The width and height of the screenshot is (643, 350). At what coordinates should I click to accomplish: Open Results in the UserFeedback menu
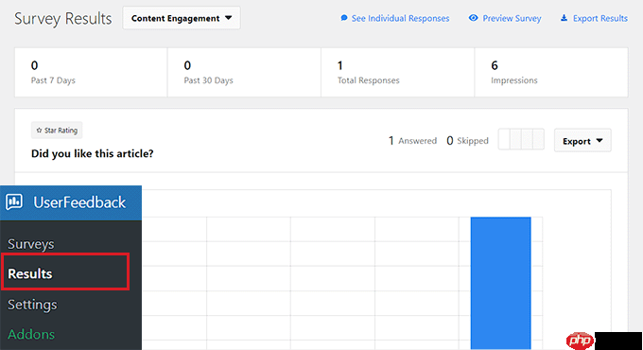click(30, 273)
